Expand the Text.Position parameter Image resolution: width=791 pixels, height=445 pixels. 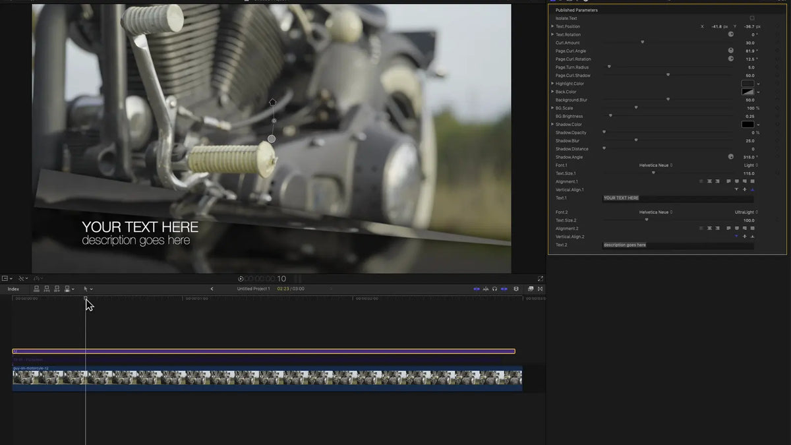tap(552, 26)
